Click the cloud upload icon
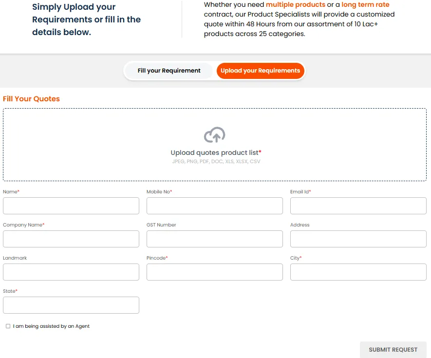The image size is (431, 358). click(214, 135)
